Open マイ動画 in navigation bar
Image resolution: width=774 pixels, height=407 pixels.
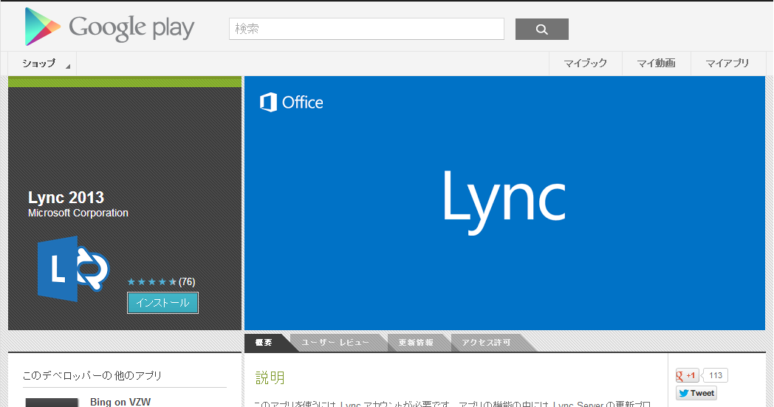point(656,64)
